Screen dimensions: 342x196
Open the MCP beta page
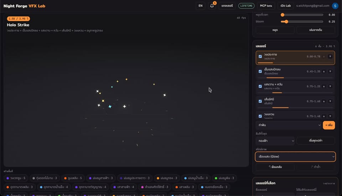point(266,6)
